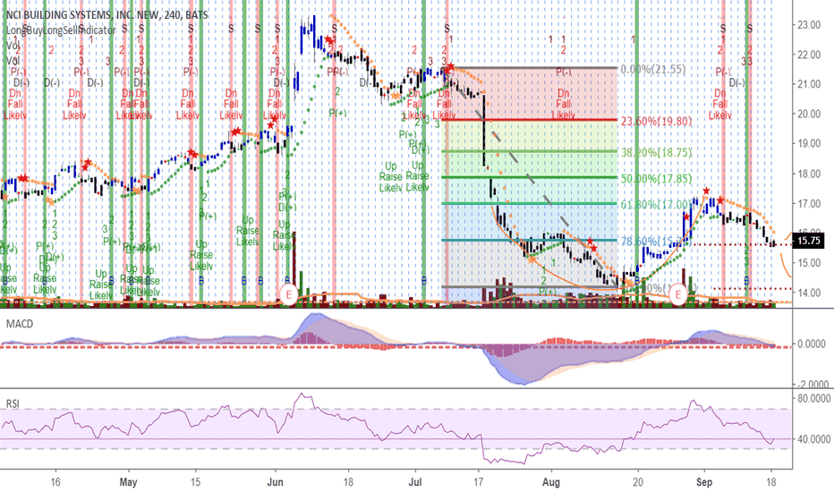This screenshot has height=492, width=834.
Task: Select Fibonacci level label 38.20%(18.75)
Action: (656, 153)
